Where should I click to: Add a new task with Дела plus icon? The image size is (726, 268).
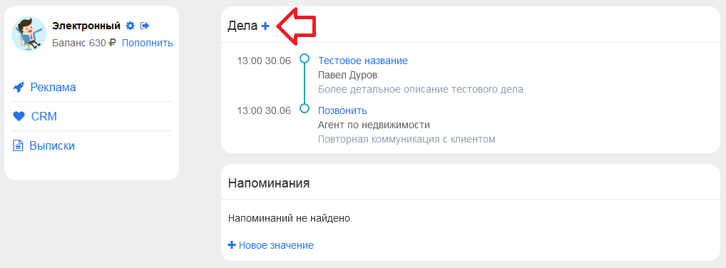click(265, 26)
